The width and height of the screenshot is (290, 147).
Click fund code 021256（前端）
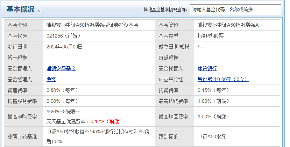(64, 36)
